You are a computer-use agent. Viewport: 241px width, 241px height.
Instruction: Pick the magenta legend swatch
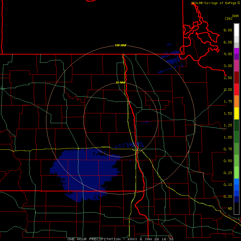pos(236,51)
